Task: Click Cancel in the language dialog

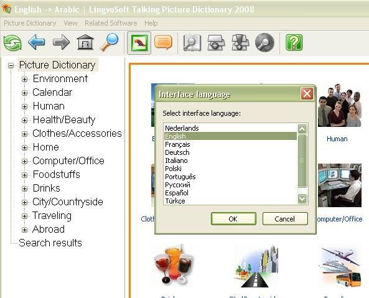Action: point(285,219)
